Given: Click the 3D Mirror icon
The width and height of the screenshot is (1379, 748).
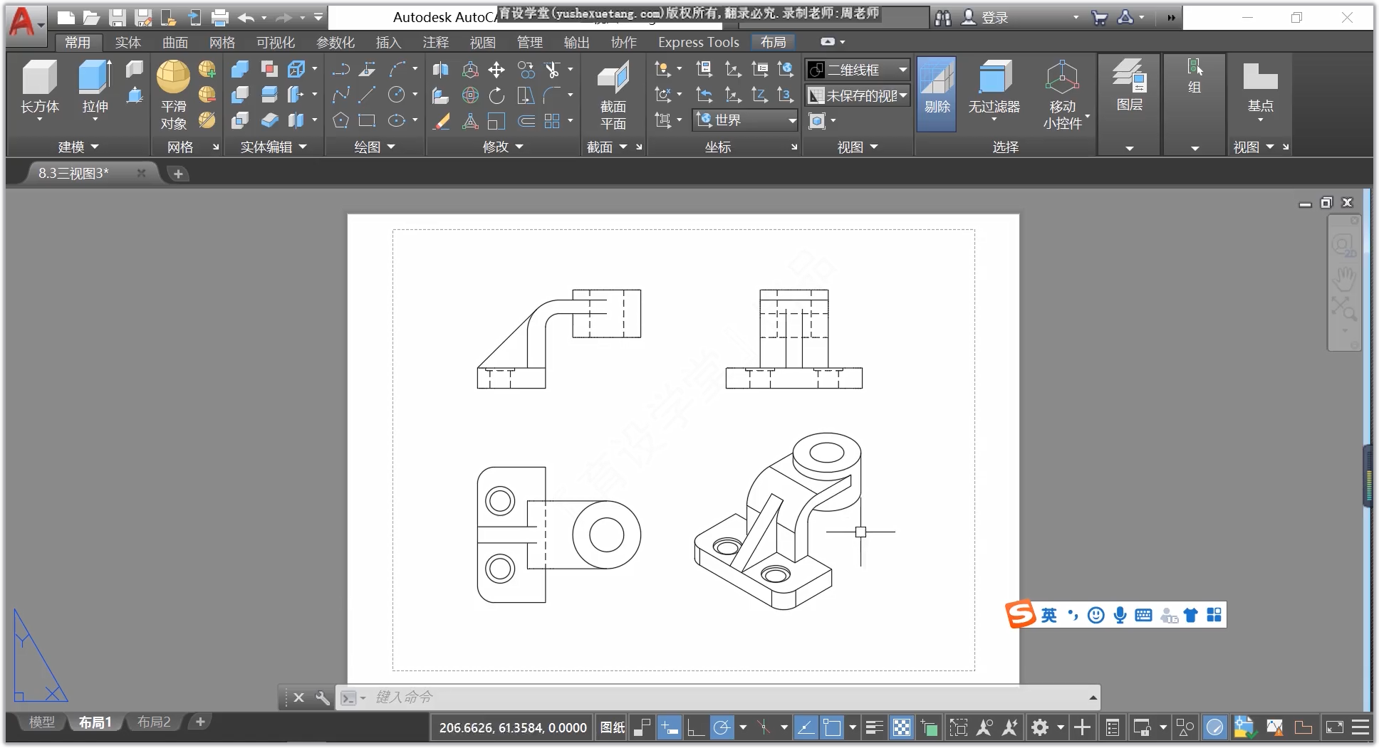Looking at the screenshot, I should point(441,69).
